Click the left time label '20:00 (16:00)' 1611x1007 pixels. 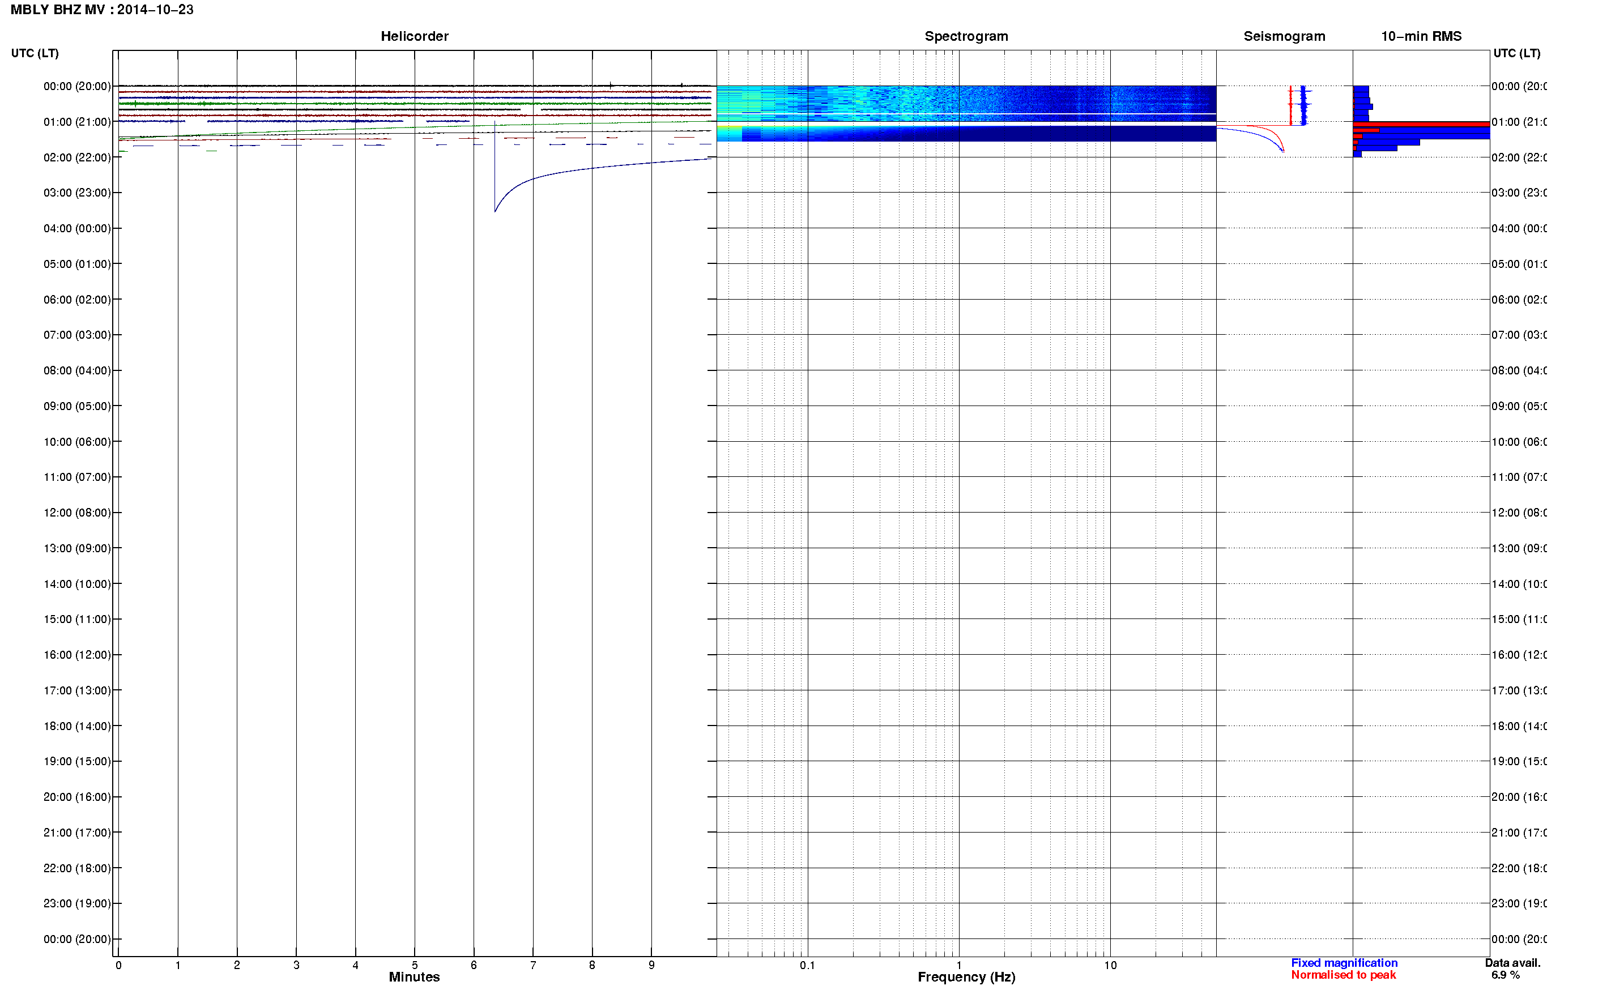77,797
